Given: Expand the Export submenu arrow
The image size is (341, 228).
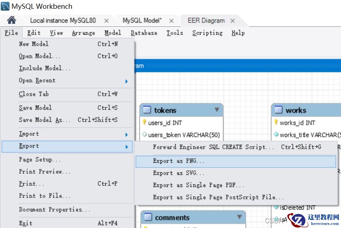Looking at the screenshot, I should tap(127, 147).
